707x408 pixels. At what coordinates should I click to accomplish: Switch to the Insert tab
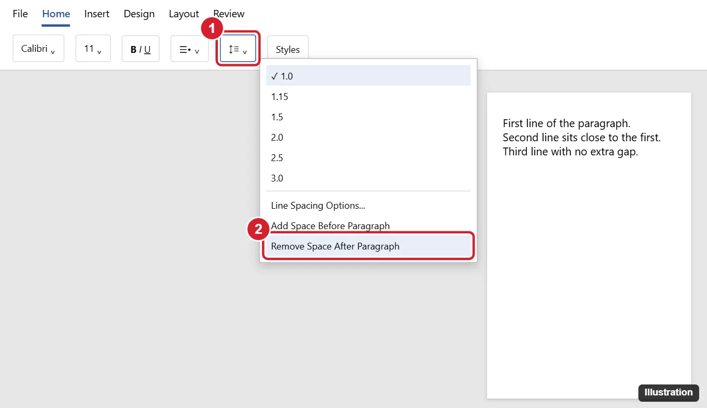97,14
